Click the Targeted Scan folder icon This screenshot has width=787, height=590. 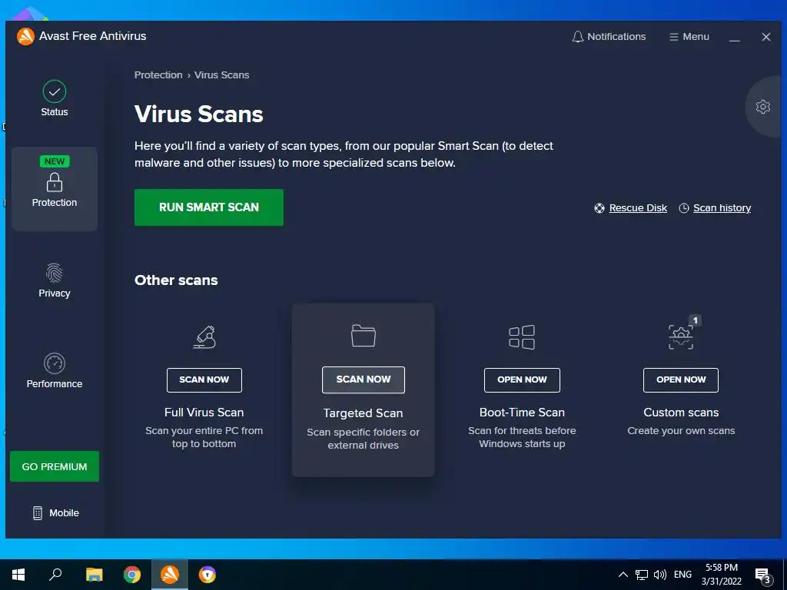(x=364, y=336)
